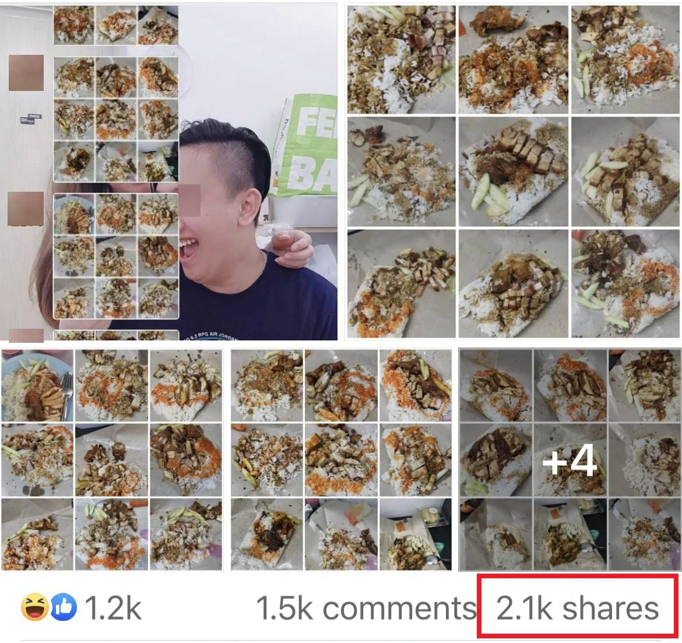
Task: Open the 1.2k reactions count
Action: pos(113,608)
